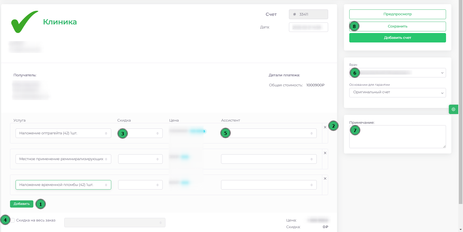Enable Скидка на весь заказ checkbox
463x232 pixels.
13,220
